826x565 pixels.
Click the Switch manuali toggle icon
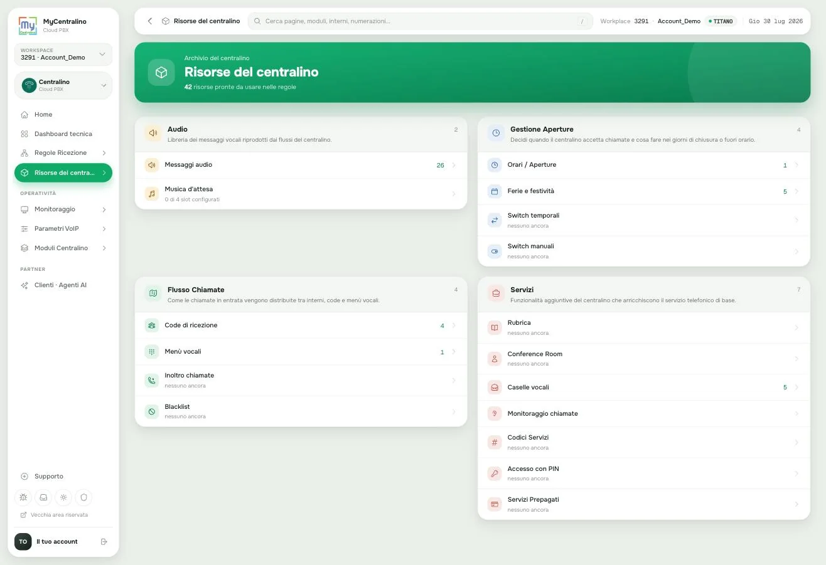495,251
